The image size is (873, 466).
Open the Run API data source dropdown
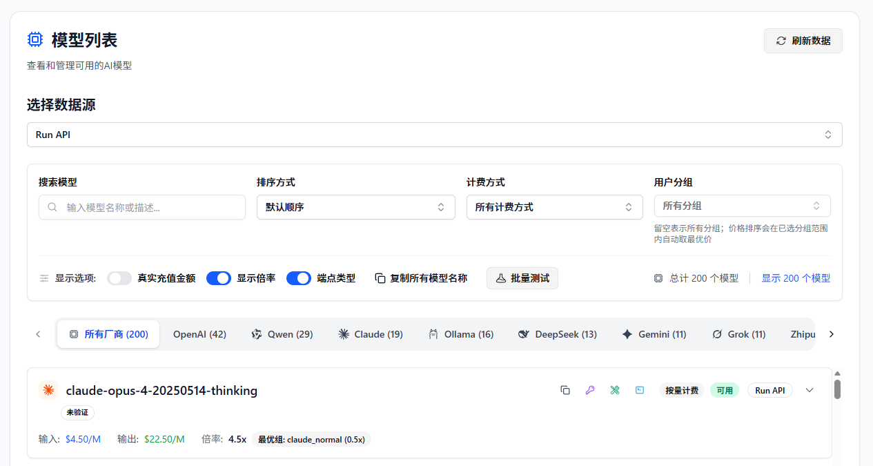(x=434, y=135)
